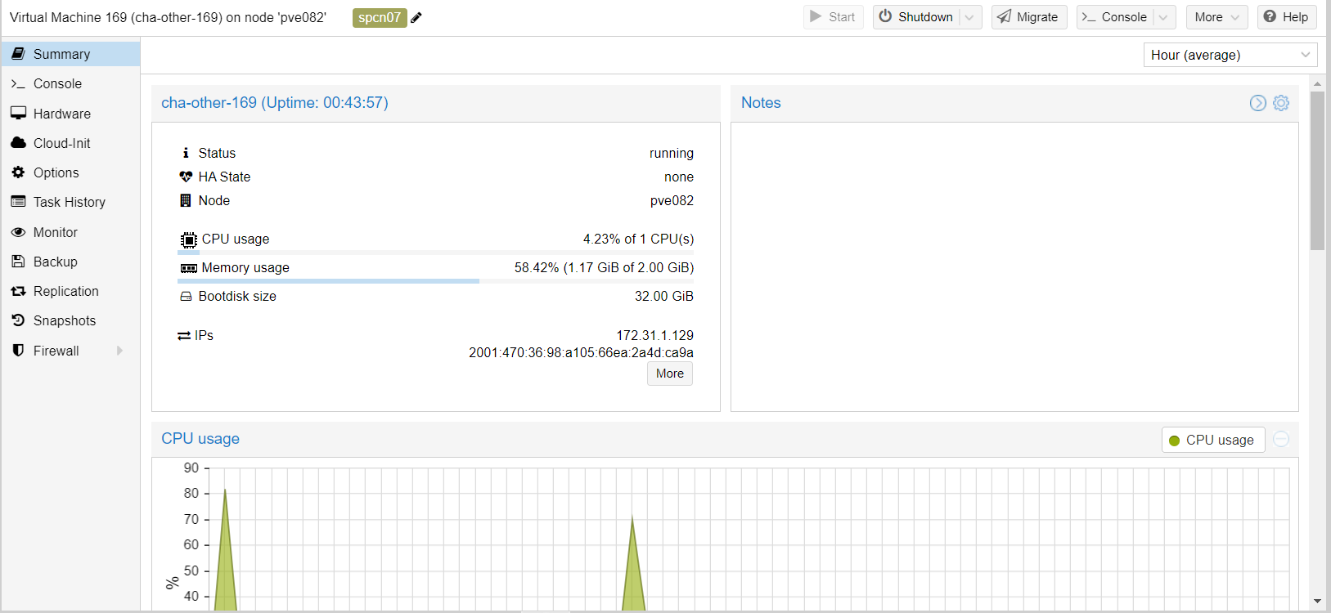Click the IPs exchange arrows icon
Screen dimensions: 1331x613
point(184,336)
